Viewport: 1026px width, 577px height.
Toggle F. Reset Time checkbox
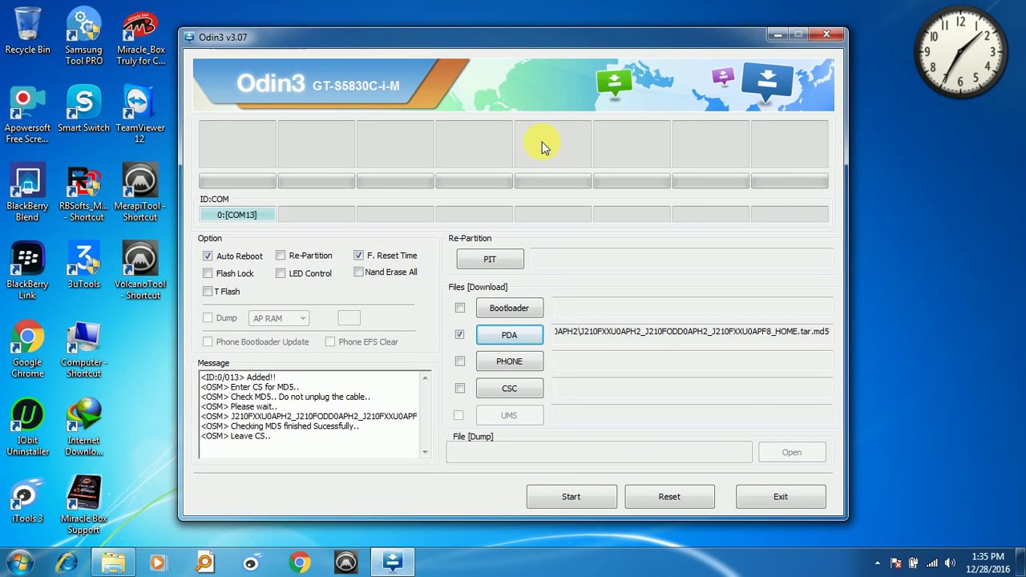click(358, 255)
